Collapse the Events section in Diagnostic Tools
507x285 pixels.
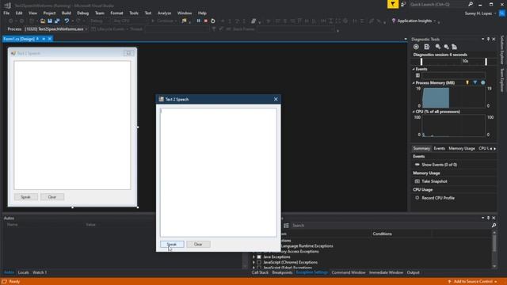[x=414, y=69]
